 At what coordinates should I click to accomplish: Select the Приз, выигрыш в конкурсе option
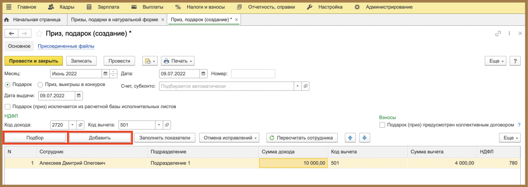click(x=40, y=85)
